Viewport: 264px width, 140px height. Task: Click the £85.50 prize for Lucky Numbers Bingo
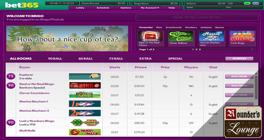(x=139, y=123)
